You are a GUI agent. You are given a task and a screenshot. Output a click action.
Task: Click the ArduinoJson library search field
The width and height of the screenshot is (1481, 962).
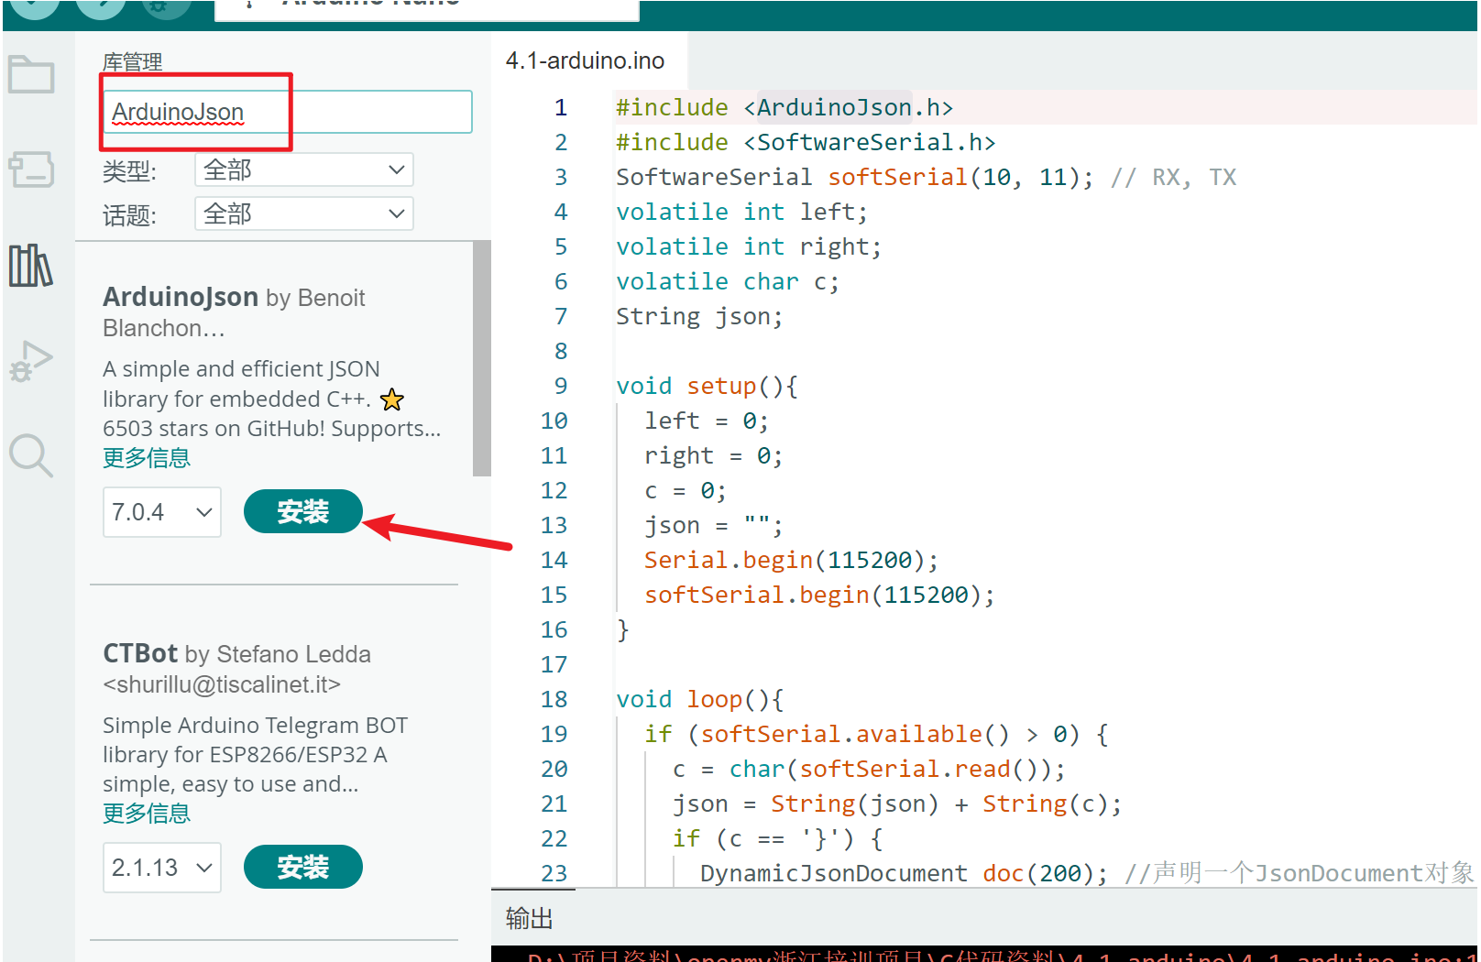click(288, 112)
